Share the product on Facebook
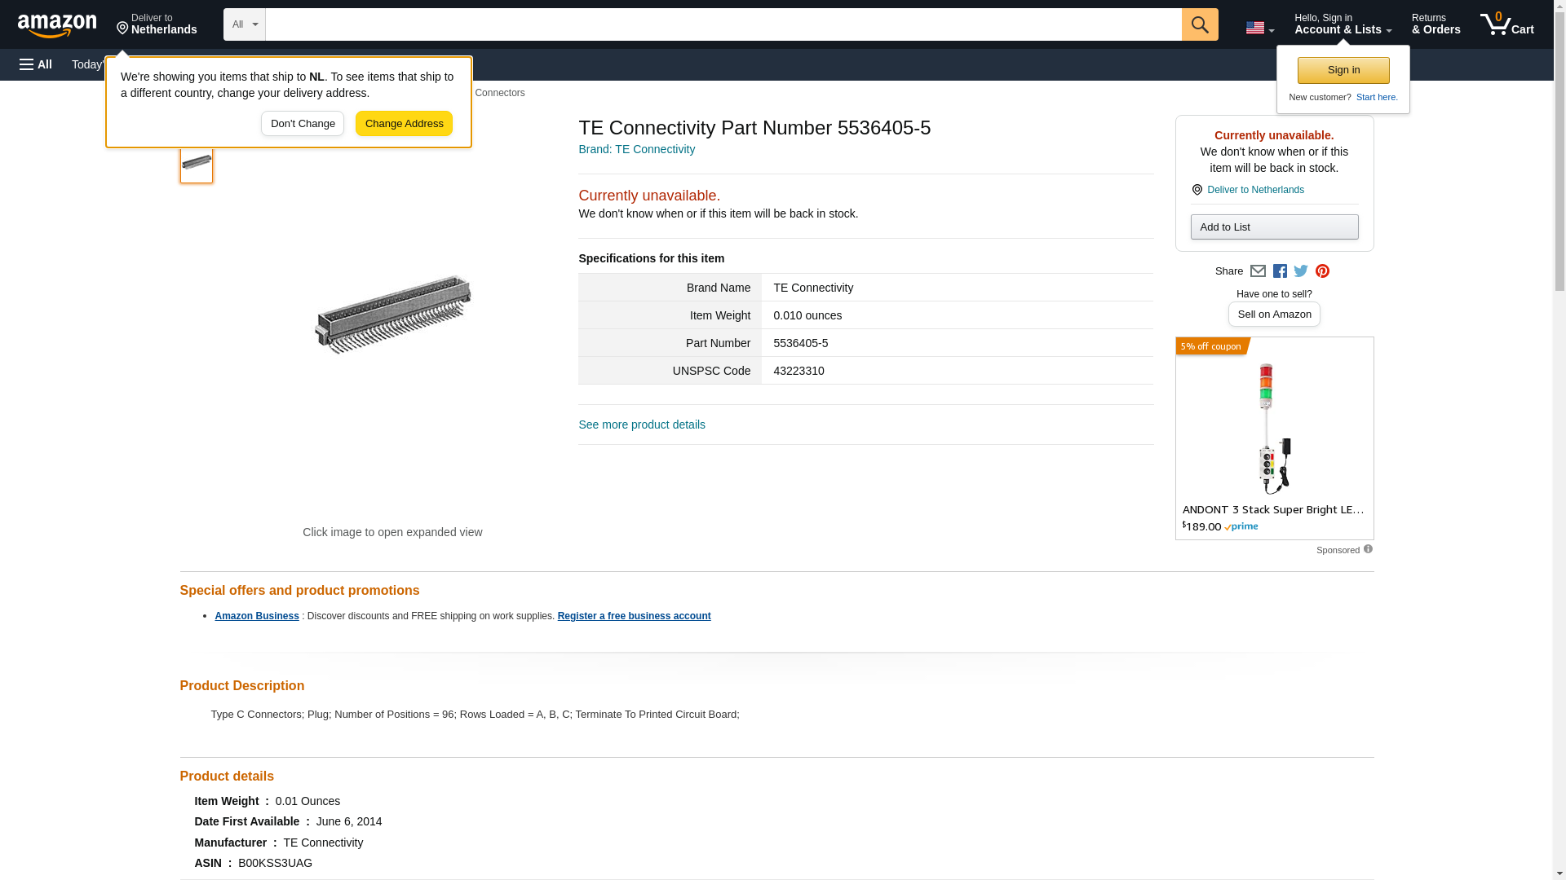 click(x=1280, y=271)
